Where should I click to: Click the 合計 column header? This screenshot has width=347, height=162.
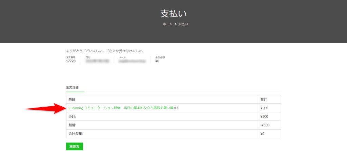click(x=264, y=100)
